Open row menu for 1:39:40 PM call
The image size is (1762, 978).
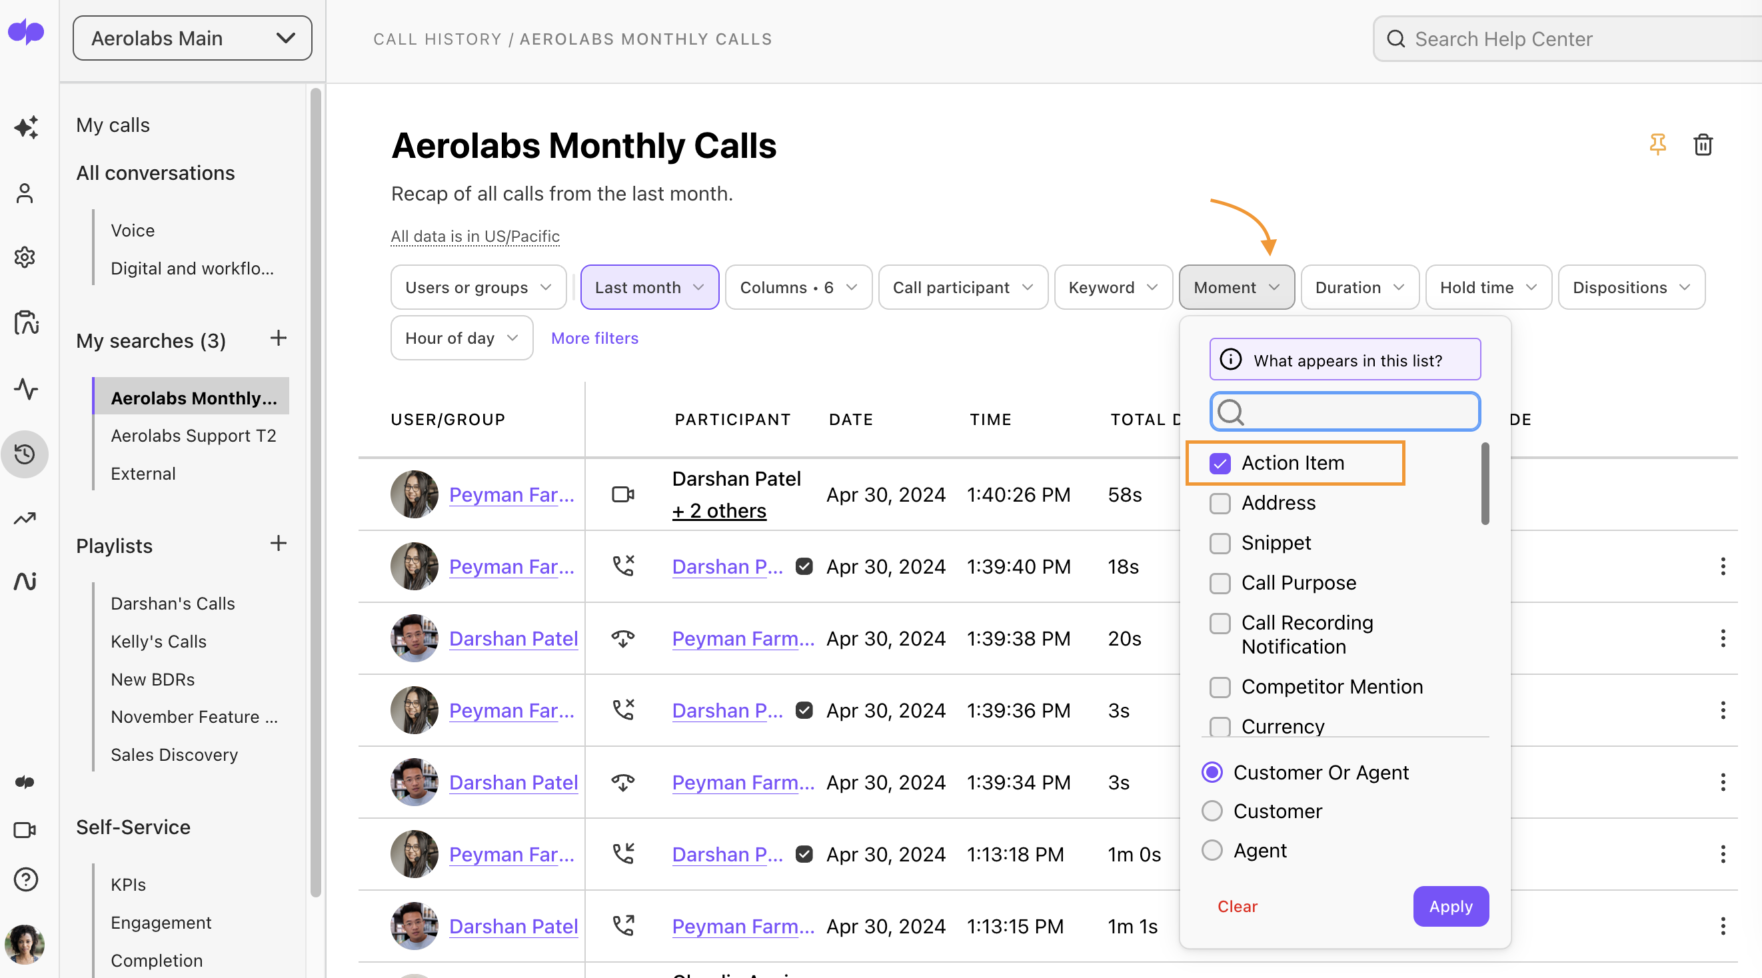[x=1723, y=566]
